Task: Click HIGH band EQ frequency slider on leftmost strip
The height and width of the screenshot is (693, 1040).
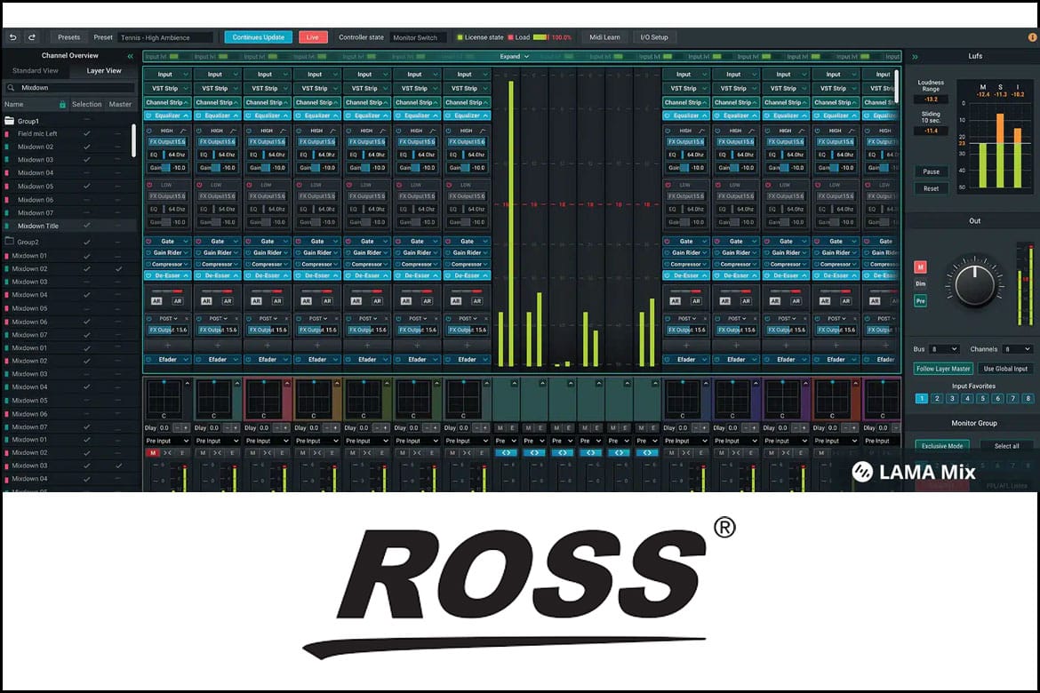Action: [167, 155]
